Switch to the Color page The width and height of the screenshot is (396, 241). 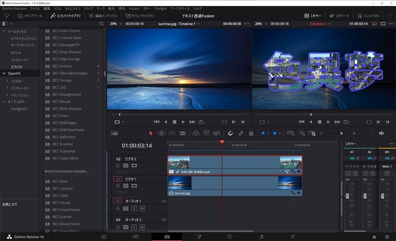coord(230,237)
